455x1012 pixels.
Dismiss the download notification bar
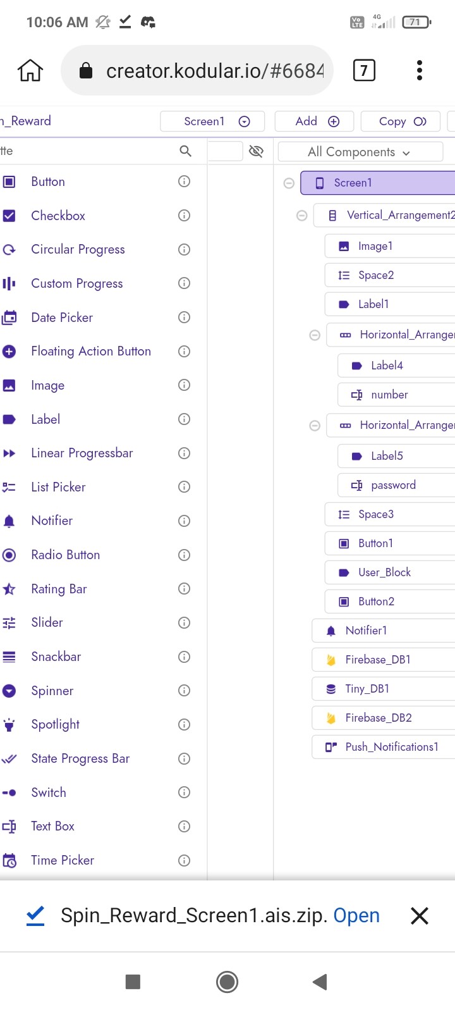[420, 915]
